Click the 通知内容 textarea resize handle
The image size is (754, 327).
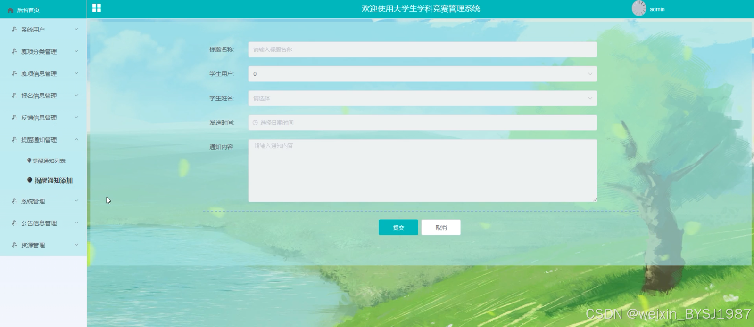594,199
